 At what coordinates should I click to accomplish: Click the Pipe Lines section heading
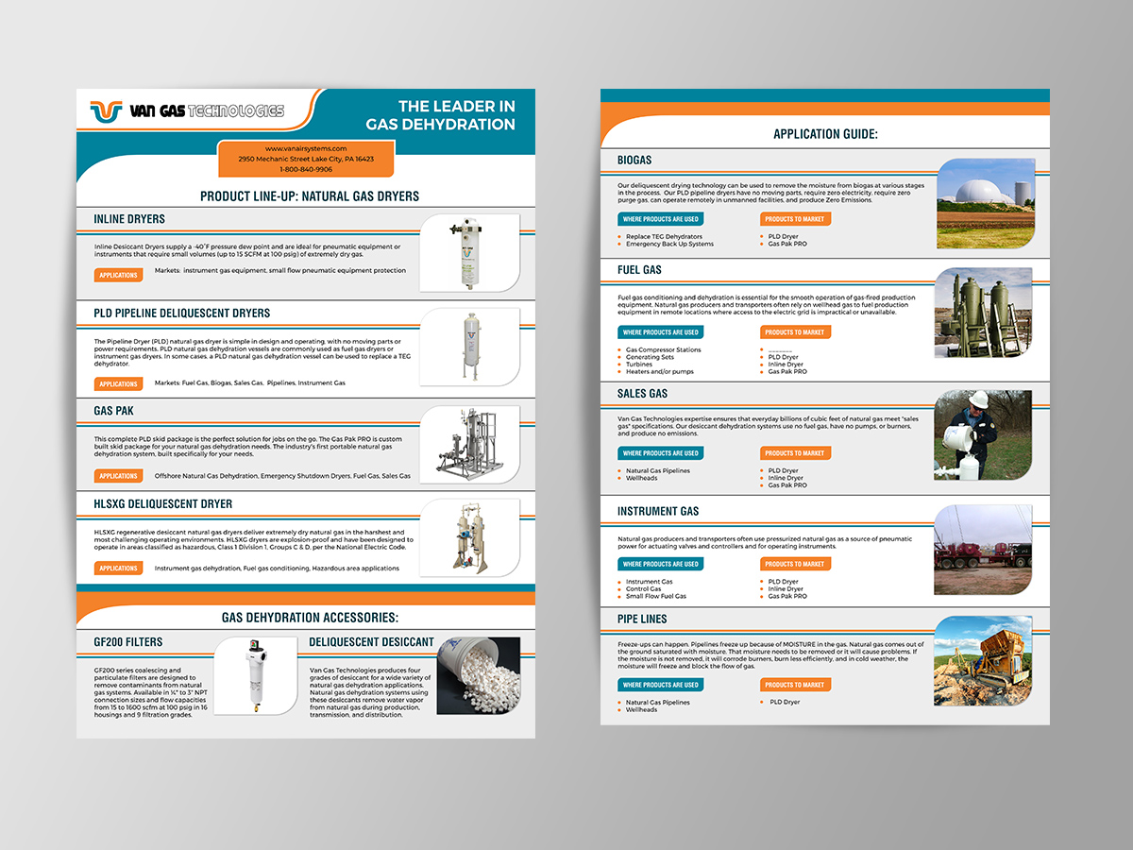642,620
